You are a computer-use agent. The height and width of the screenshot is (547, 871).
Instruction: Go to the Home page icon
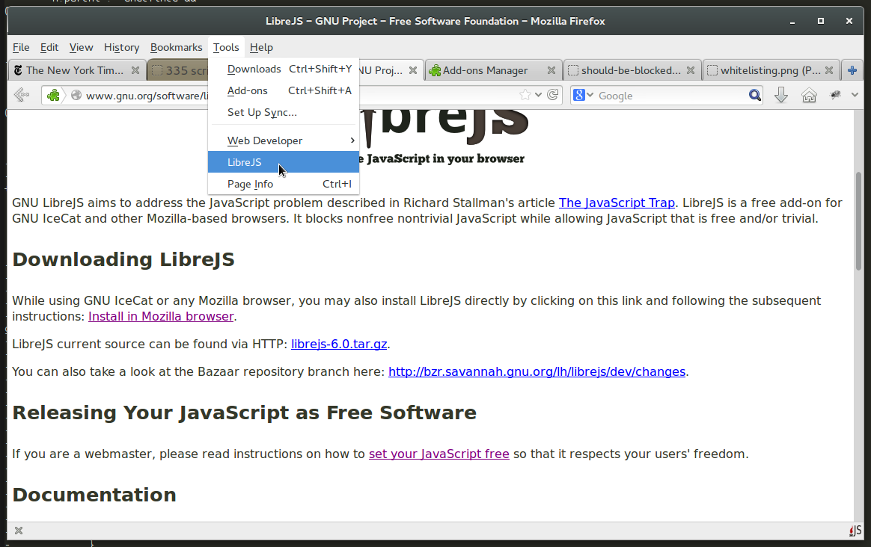tap(809, 95)
